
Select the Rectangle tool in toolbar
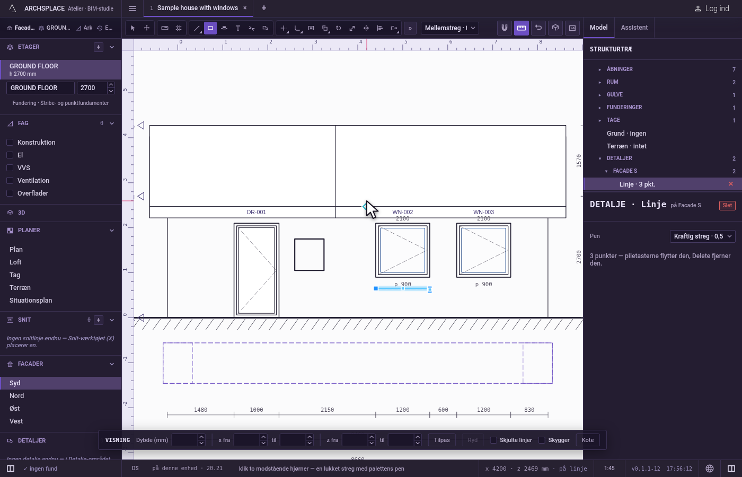pyautogui.click(x=210, y=28)
